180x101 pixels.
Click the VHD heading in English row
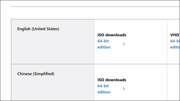point(175,35)
